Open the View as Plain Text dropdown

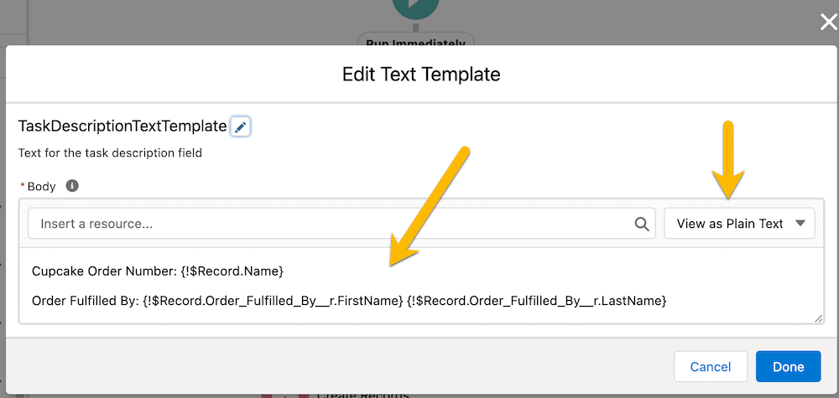739,224
